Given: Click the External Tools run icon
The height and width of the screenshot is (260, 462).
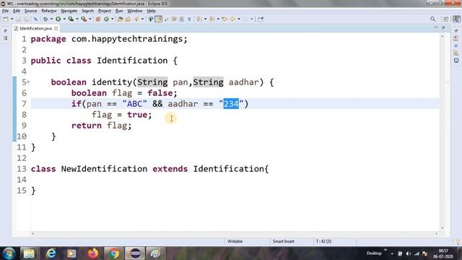Looking at the screenshot, I should 84,19.
